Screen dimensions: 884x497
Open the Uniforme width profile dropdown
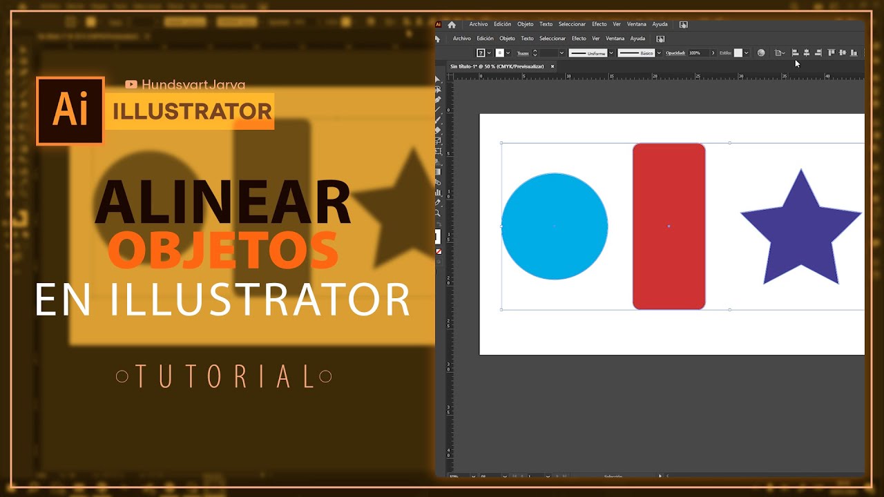pos(611,52)
